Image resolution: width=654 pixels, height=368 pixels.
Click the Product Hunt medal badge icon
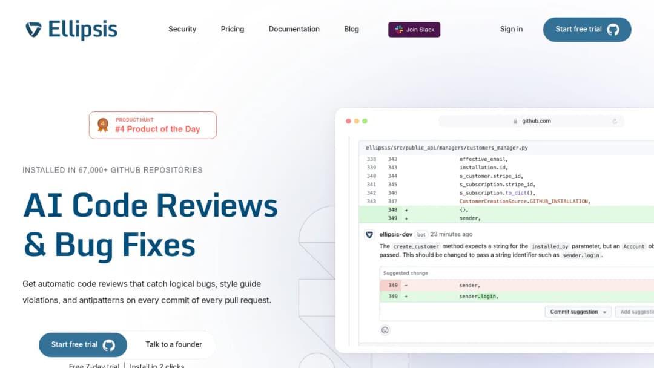click(x=103, y=125)
